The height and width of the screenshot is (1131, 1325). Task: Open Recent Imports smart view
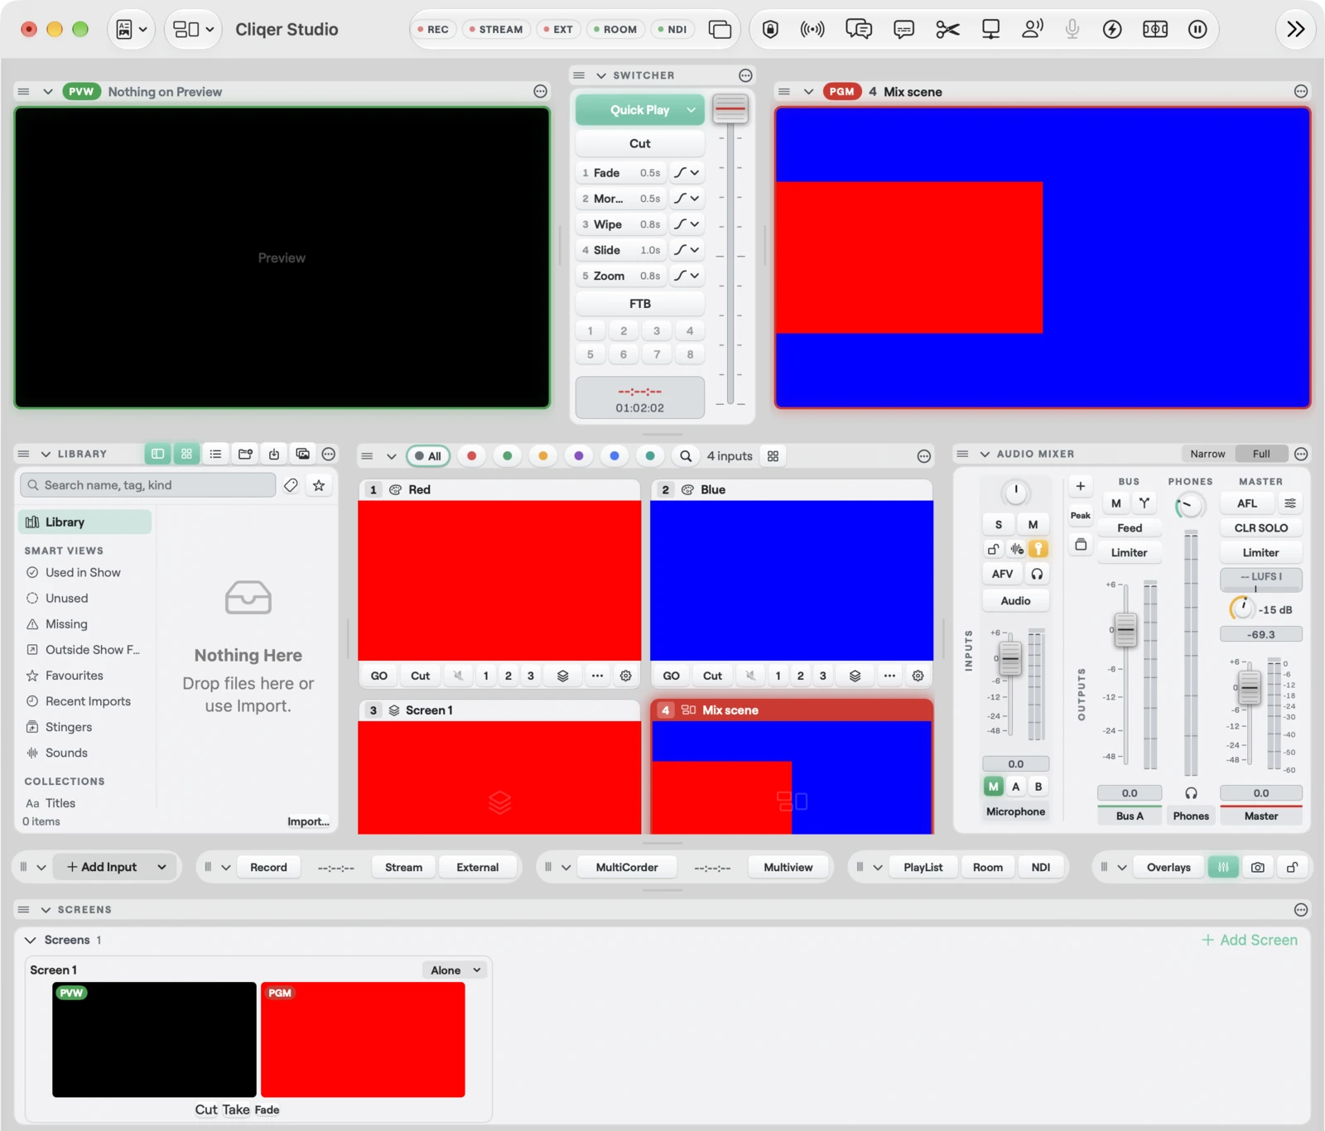pyautogui.click(x=88, y=701)
